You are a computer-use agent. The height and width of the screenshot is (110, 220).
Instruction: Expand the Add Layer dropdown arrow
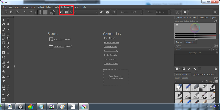[179, 69]
